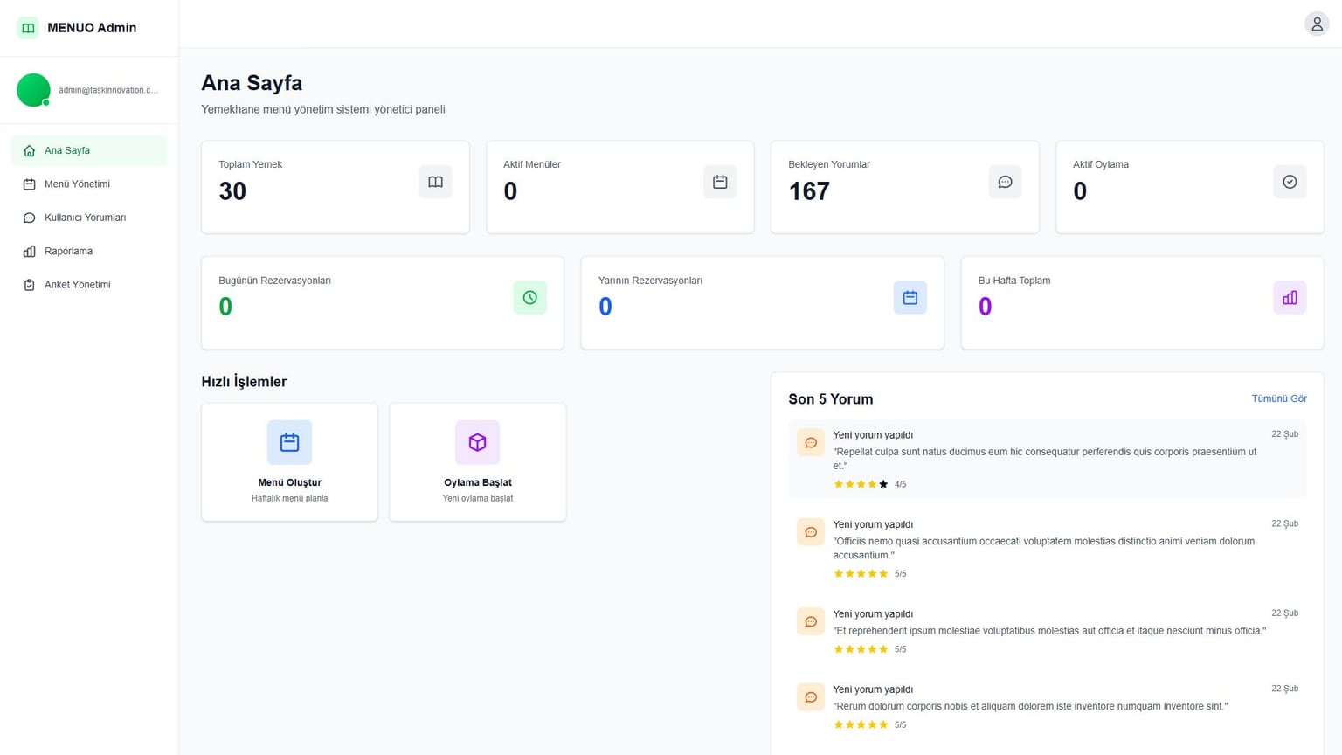Select Ana Sayfa in the sidebar
1342x755 pixels.
89,150
